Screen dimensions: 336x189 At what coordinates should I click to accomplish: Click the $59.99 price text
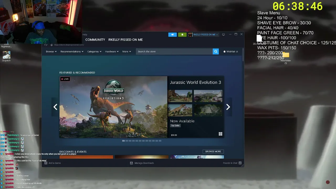pos(174,135)
